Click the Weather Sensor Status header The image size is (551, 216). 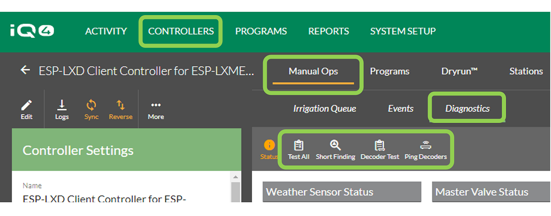tap(342, 192)
